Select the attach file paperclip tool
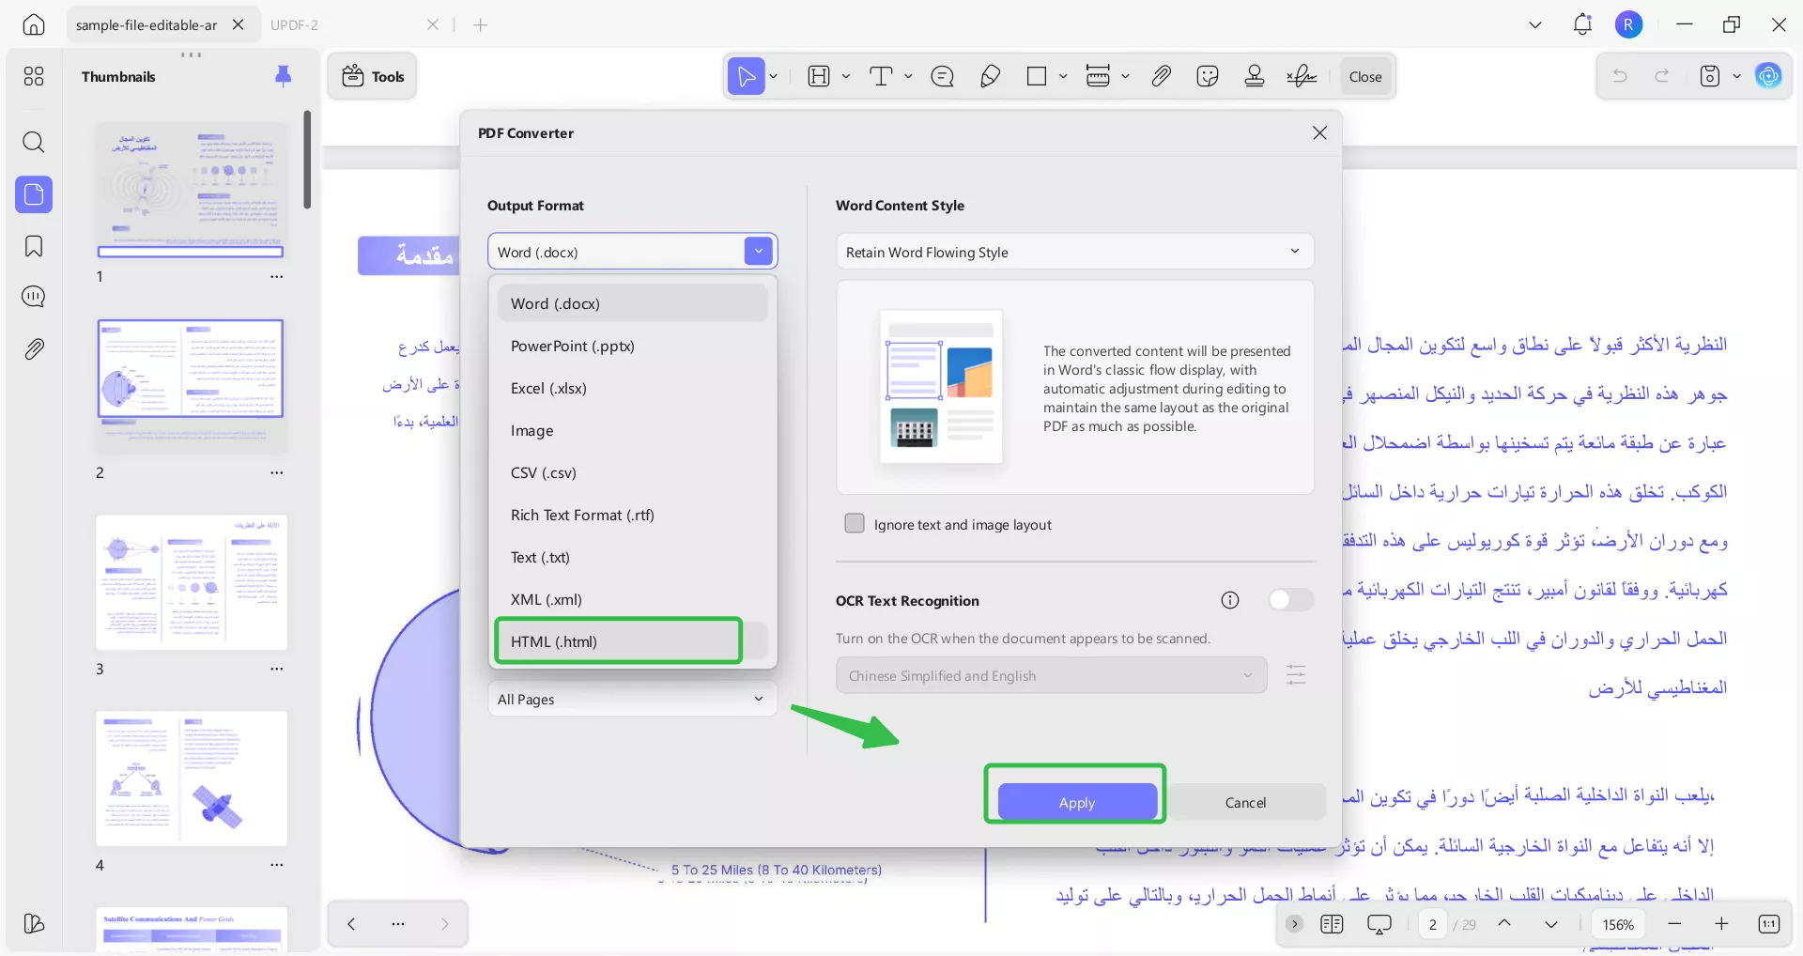 (1162, 76)
